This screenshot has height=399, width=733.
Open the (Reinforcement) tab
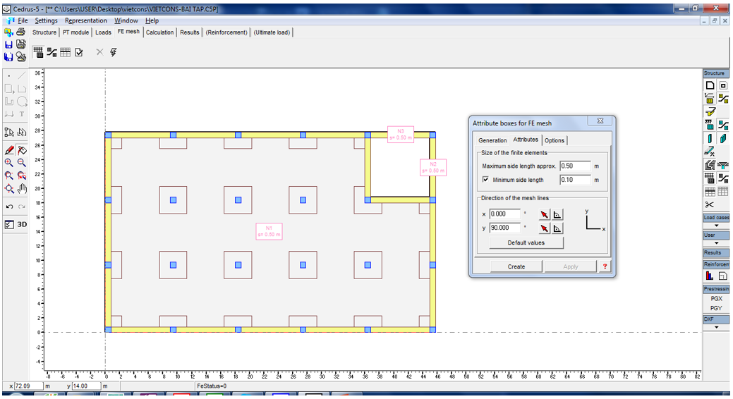click(226, 32)
